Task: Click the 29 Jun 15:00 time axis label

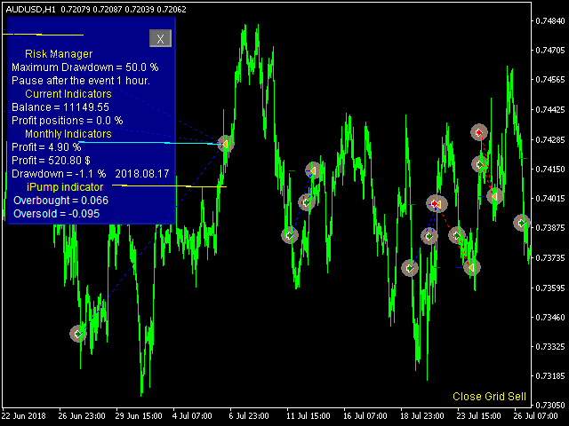Action: 139,416
